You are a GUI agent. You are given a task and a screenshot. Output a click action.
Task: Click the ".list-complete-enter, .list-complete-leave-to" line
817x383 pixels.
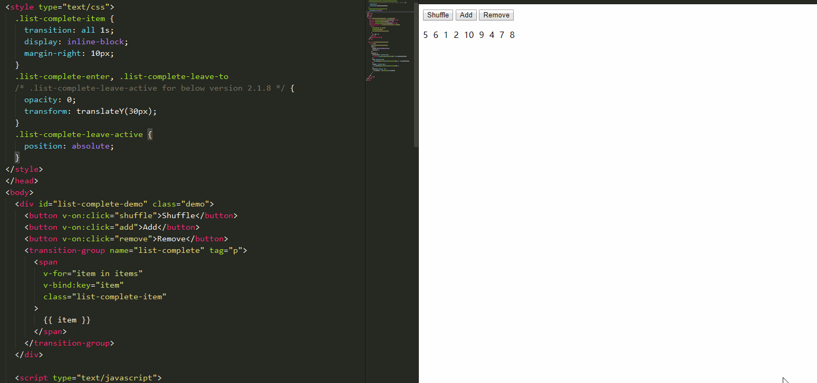121,76
